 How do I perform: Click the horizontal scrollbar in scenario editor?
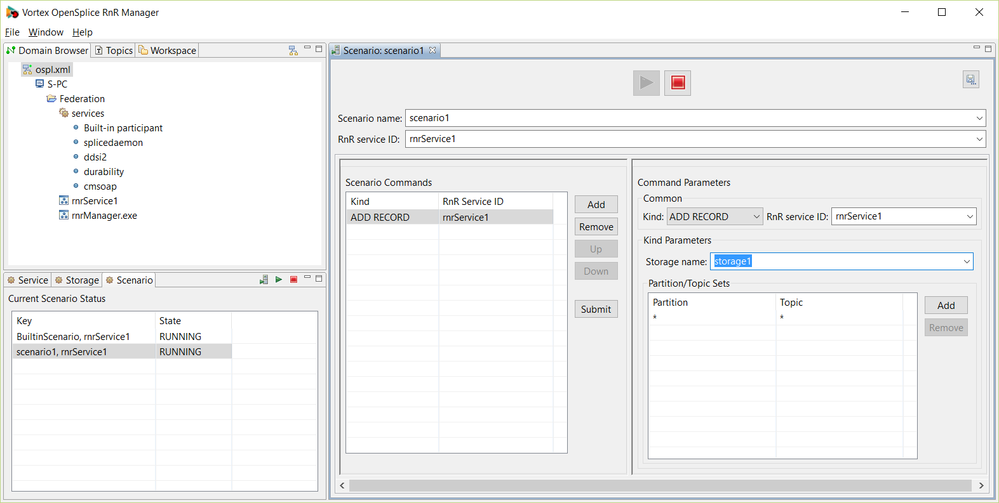pos(660,485)
